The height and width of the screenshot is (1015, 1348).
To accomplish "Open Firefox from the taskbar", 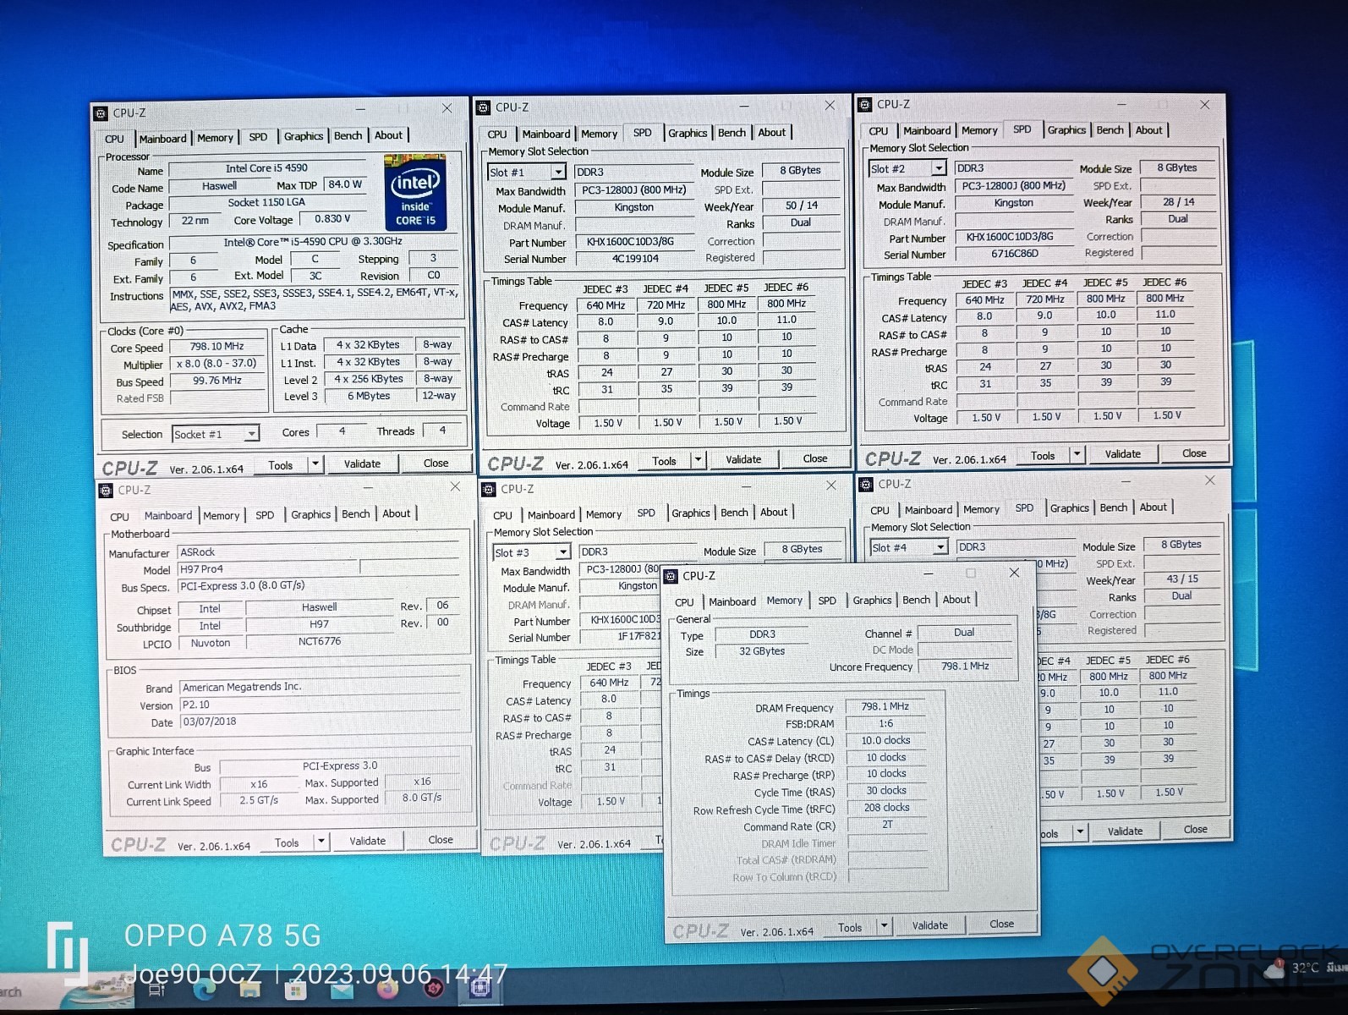I will click(x=387, y=988).
